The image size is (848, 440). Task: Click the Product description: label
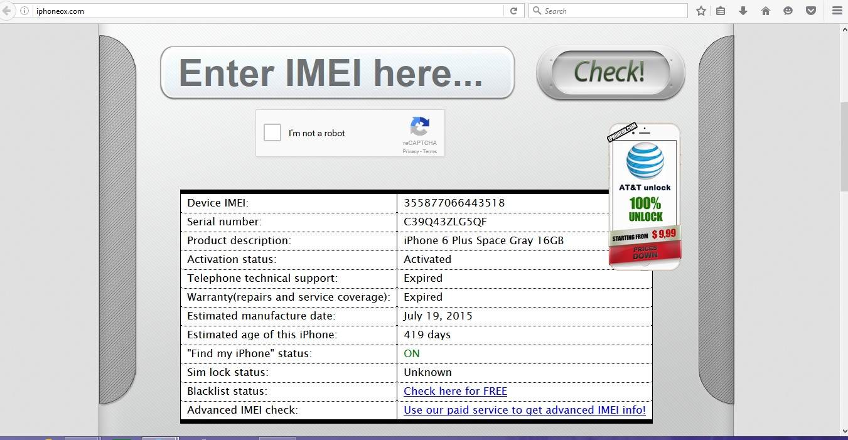pos(239,240)
